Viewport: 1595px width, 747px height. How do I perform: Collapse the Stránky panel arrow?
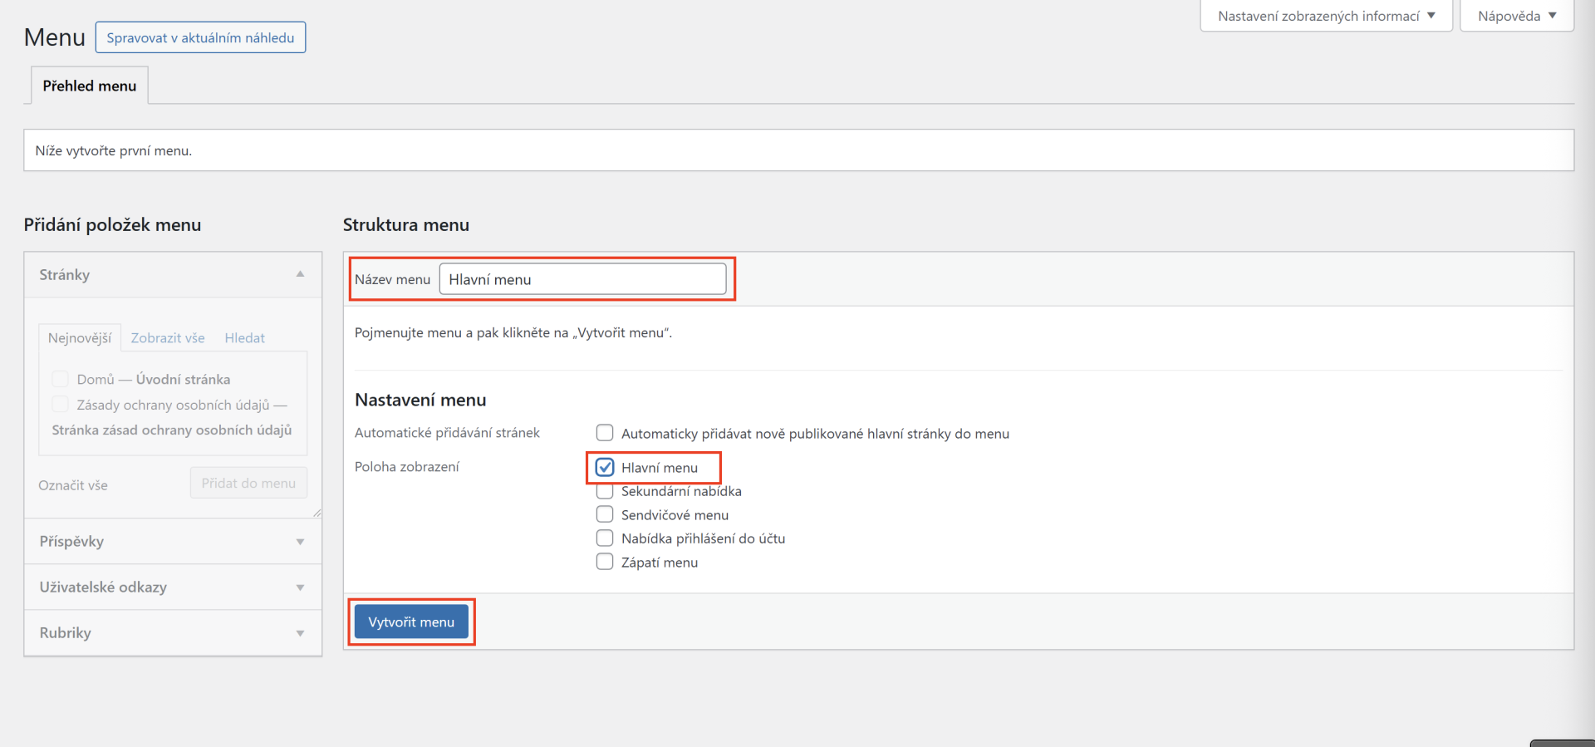click(300, 274)
